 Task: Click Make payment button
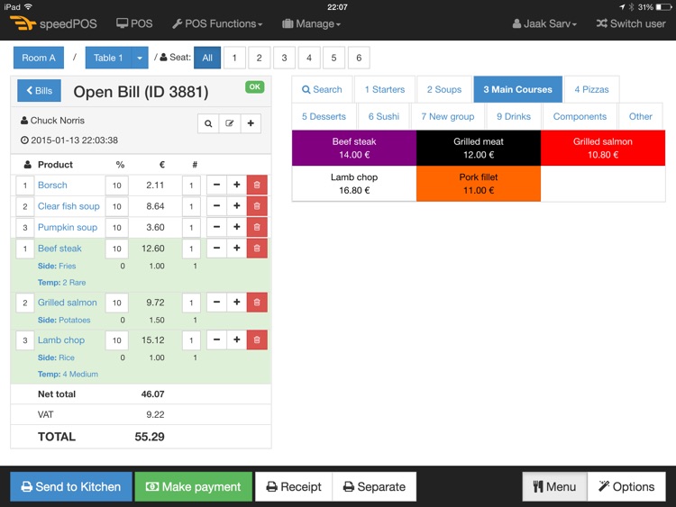pos(194,487)
